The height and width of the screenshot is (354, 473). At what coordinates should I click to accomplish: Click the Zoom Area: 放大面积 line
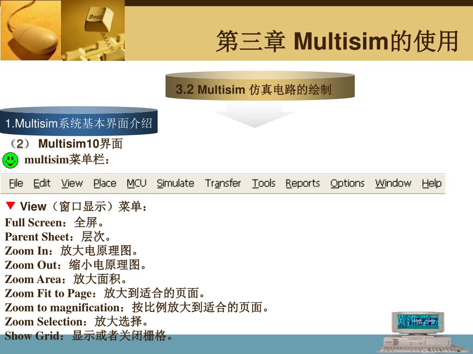[x=66, y=279]
